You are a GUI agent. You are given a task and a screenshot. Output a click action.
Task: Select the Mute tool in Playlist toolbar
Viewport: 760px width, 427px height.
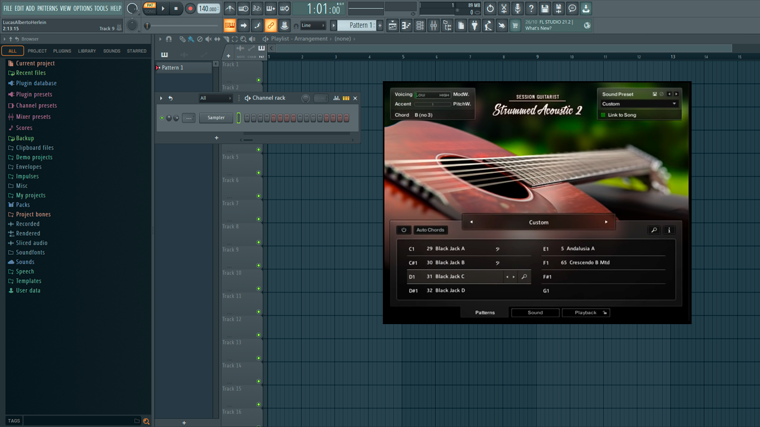click(209, 39)
